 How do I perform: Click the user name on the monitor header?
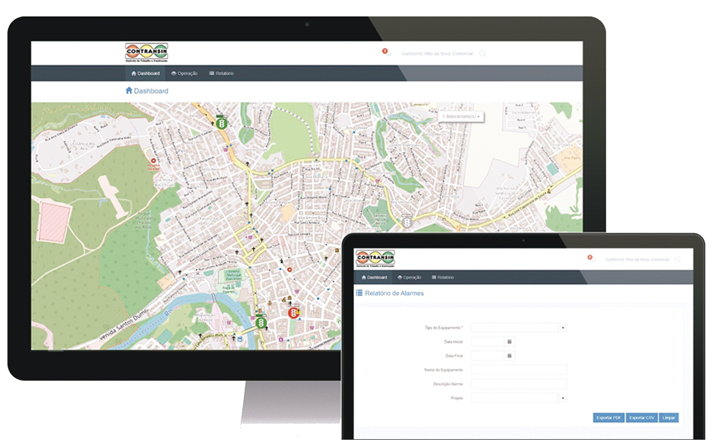pos(437,54)
